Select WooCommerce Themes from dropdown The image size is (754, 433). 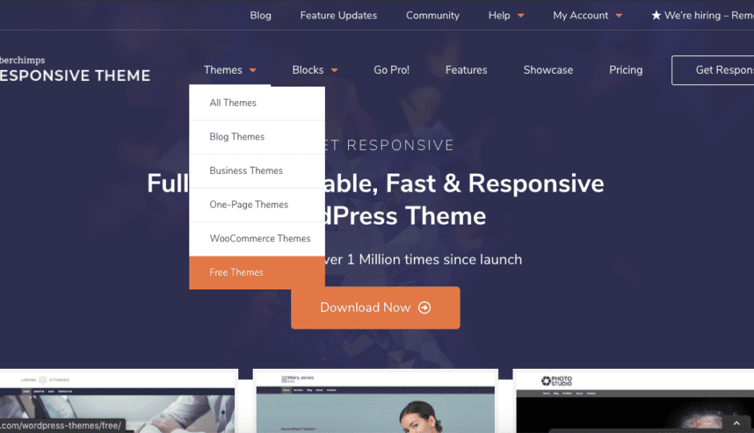[x=257, y=239]
